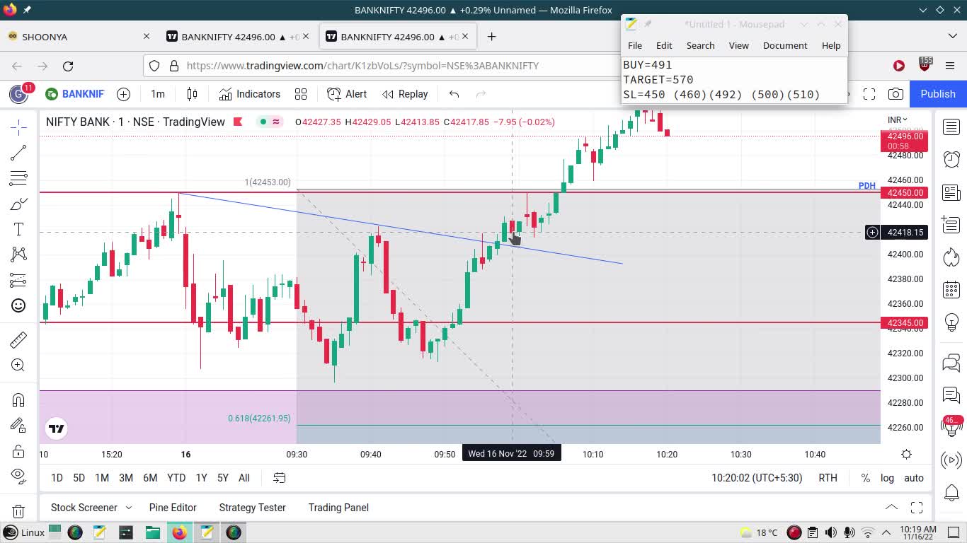Open the go to date calendar
This screenshot has height=543, width=967.
(280, 478)
